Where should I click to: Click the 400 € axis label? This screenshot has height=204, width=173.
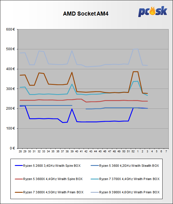[10, 69]
